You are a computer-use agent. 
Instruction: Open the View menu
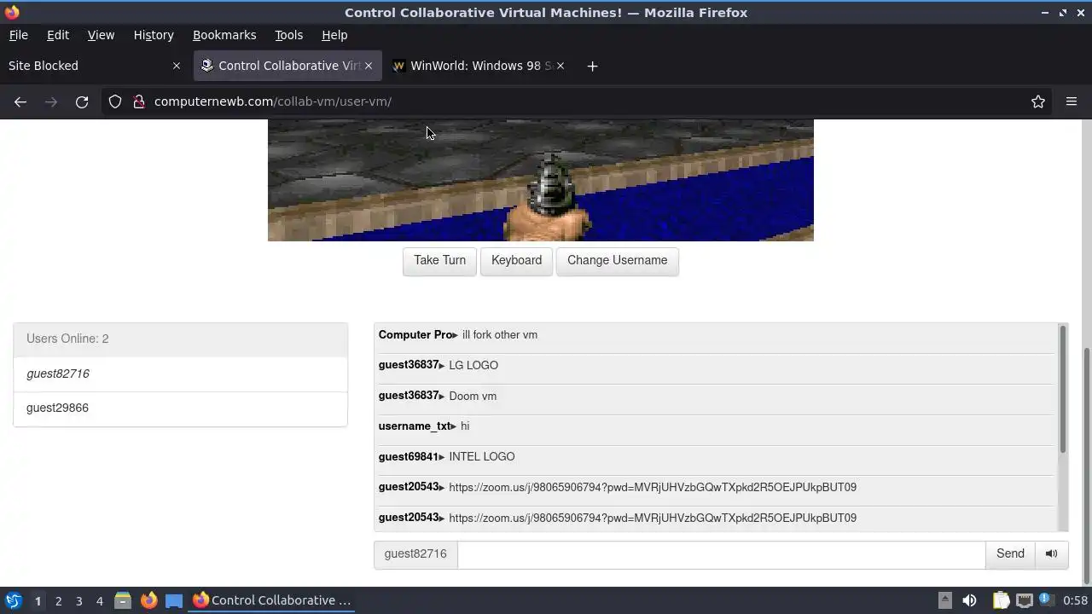point(101,35)
